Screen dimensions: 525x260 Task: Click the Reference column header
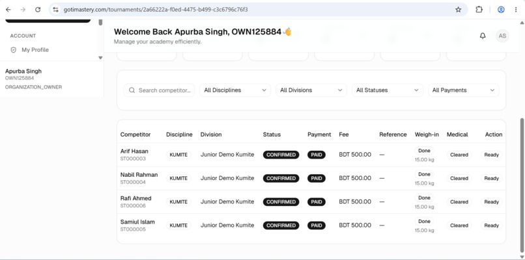[393, 135]
